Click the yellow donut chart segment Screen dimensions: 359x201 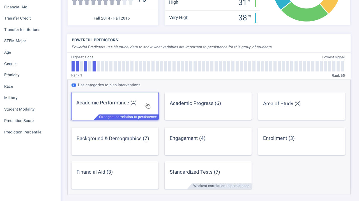pyautogui.click(x=331, y=5)
